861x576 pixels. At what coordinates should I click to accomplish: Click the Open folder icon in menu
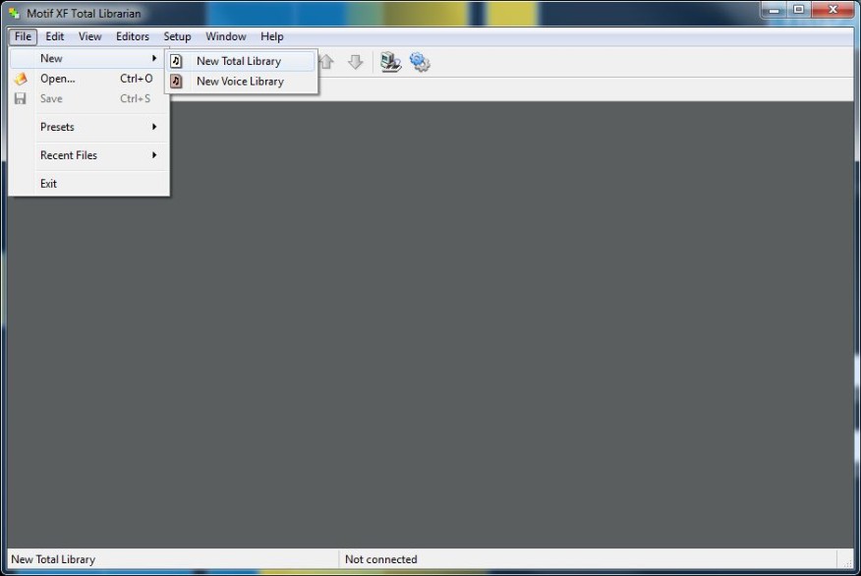[x=21, y=79]
